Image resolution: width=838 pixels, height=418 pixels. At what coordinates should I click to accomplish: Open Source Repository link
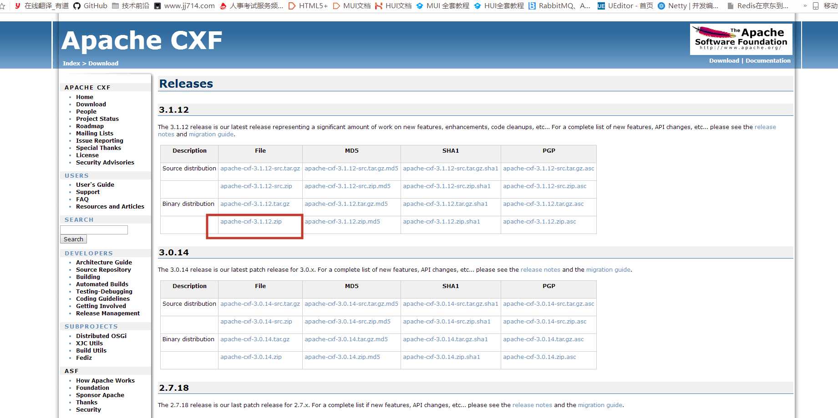click(103, 269)
